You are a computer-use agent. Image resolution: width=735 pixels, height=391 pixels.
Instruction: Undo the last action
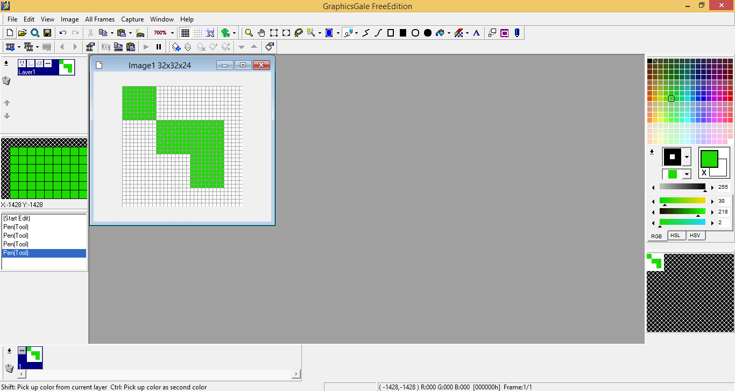point(63,33)
